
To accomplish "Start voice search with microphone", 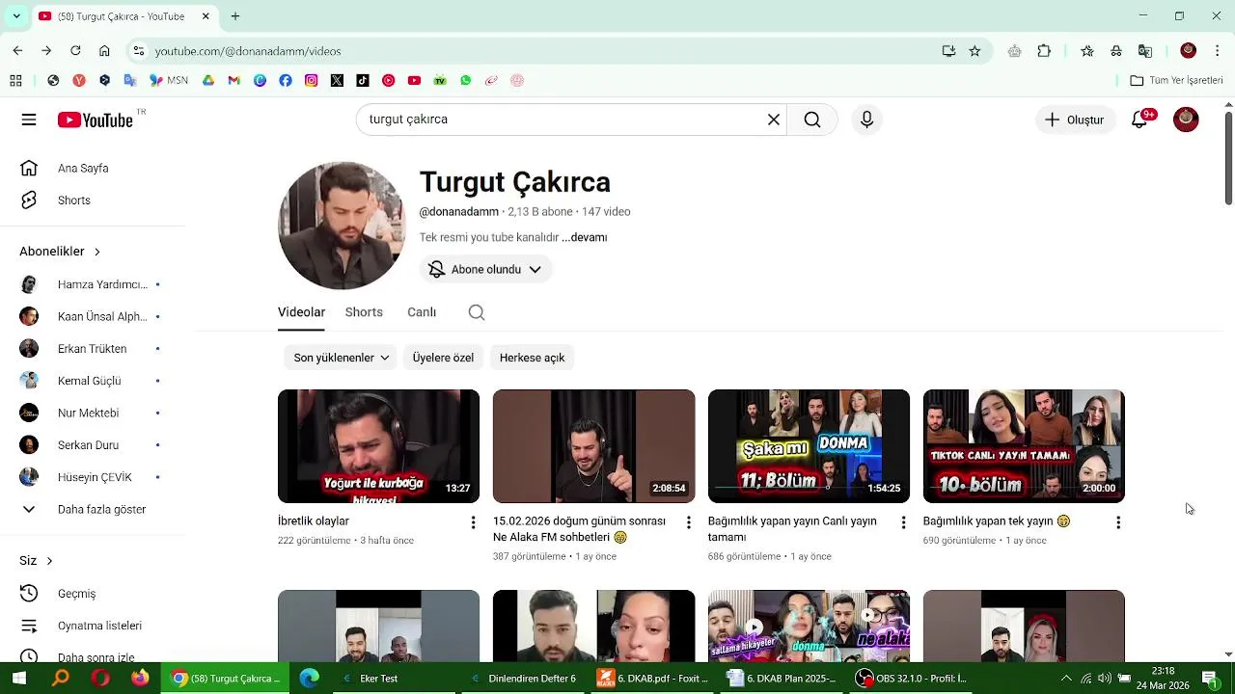I will click(866, 120).
